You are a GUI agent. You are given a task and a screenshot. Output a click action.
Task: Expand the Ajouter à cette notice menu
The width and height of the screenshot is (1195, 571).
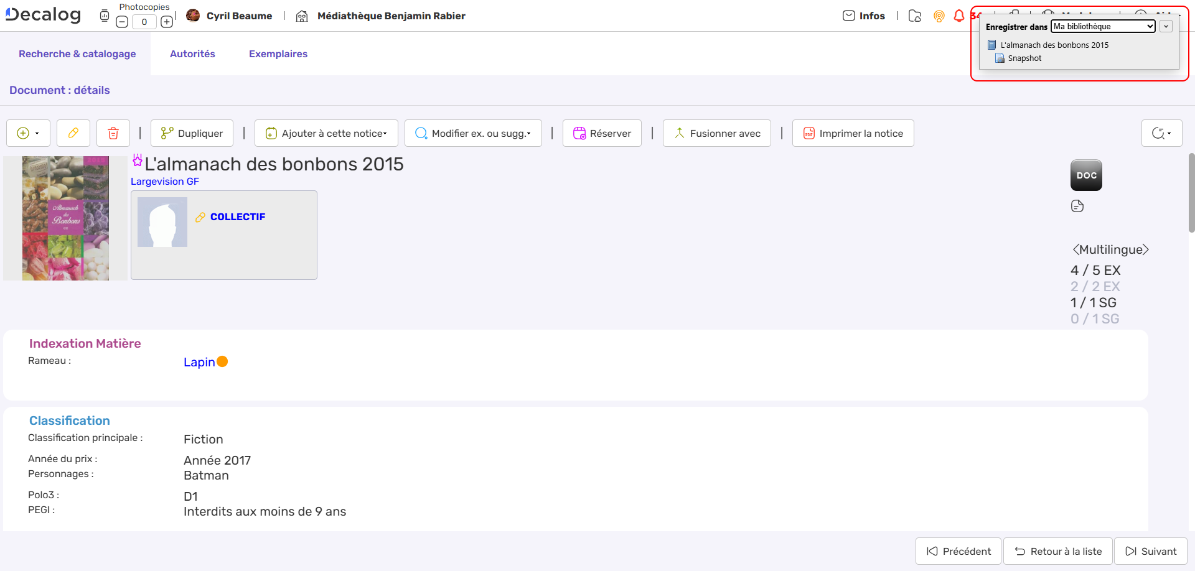pyautogui.click(x=326, y=132)
